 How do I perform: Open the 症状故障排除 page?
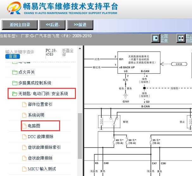click(40, 158)
